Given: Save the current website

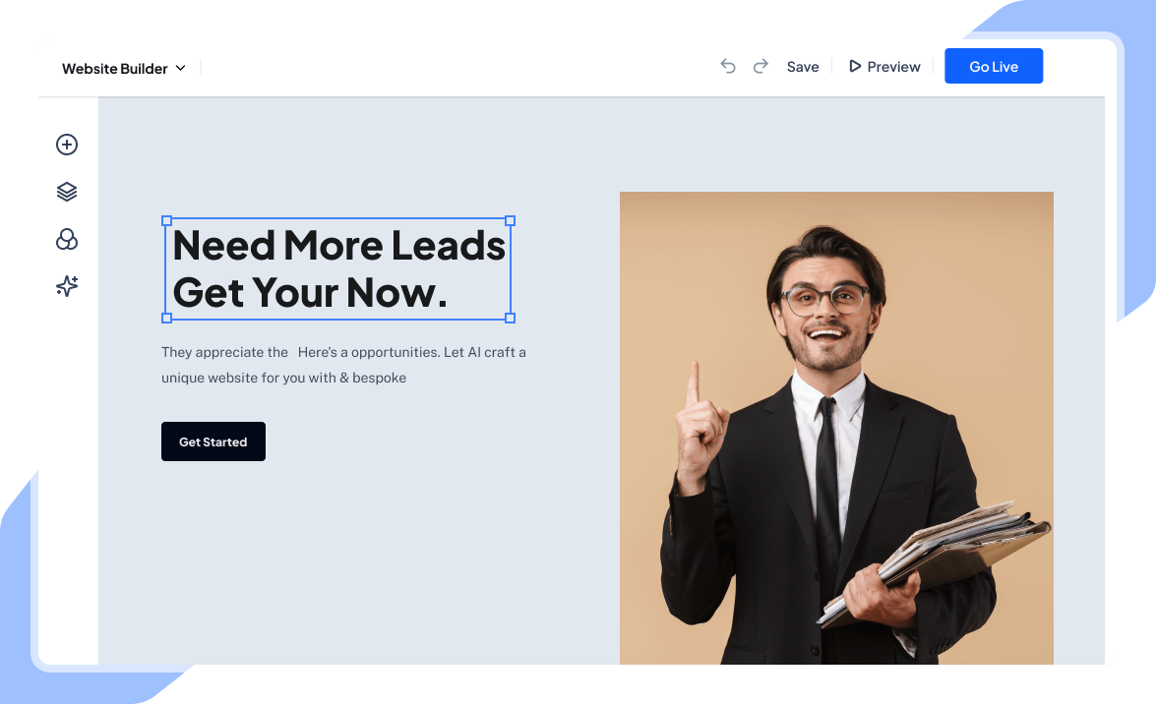Looking at the screenshot, I should (802, 67).
